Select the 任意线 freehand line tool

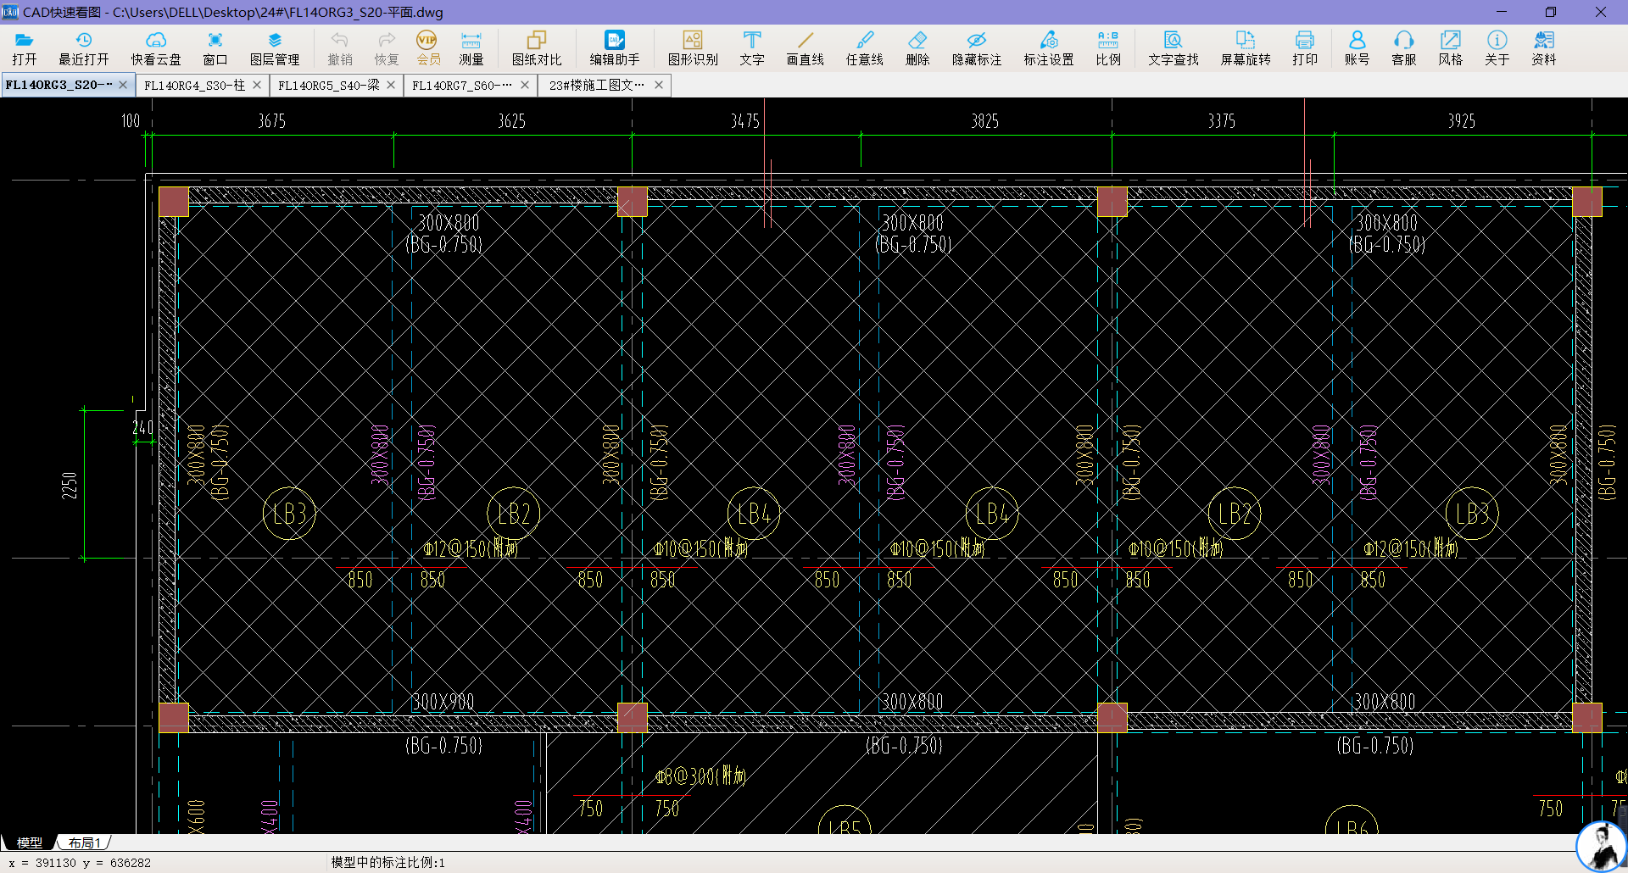(x=864, y=48)
